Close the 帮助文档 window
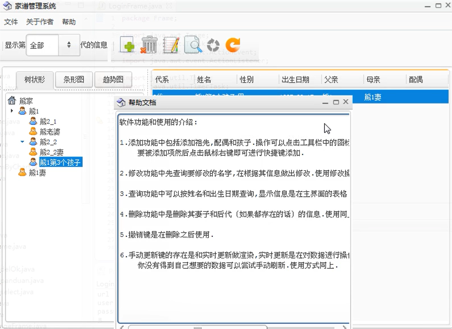The width and height of the screenshot is (452, 329). tap(346, 102)
